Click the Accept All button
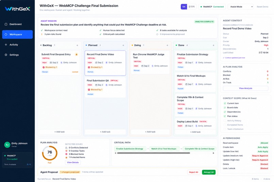This screenshot has width=274, height=182. [x=209, y=172]
